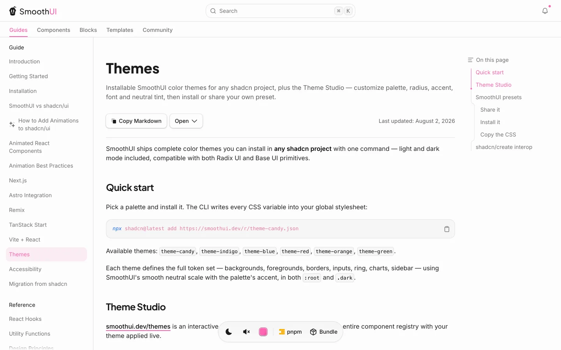Viewport: 561px width, 350px height.
Task: Click the On this page list icon
Action: [x=470, y=60]
